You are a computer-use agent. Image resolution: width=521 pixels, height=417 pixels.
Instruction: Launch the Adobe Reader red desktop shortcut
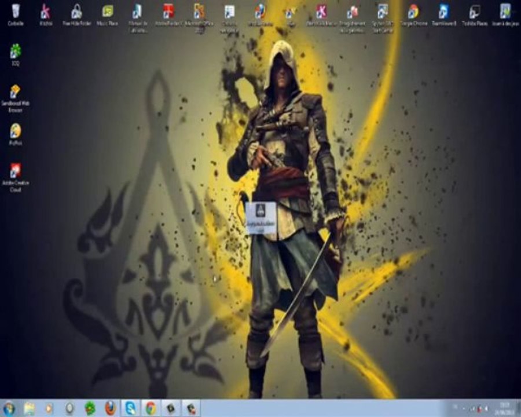(168, 14)
